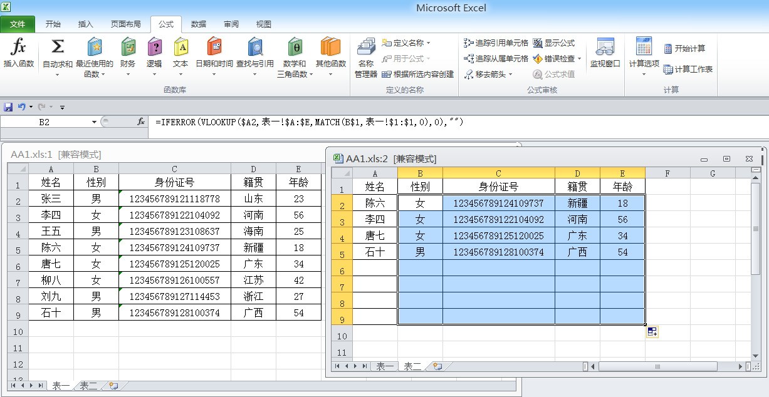Viewport: 769px width, 397px height.
Task: Click the vertical scrollbar in the AA1.xls:2 window
Action: pos(755,229)
